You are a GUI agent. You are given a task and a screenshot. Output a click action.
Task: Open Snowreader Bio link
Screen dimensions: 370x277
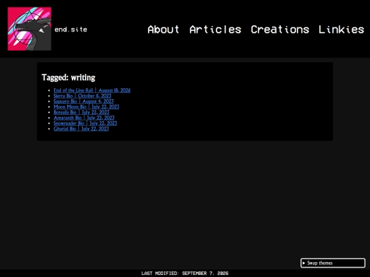click(85, 123)
